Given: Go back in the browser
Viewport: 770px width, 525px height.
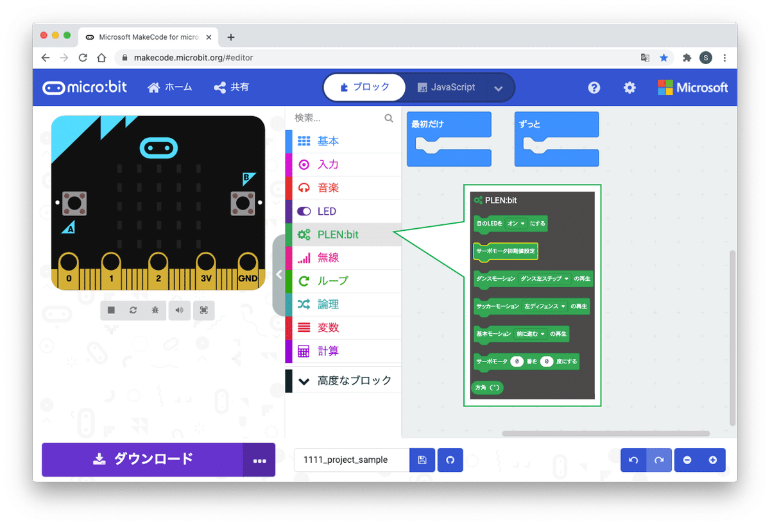Looking at the screenshot, I should (x=45, y=58).
